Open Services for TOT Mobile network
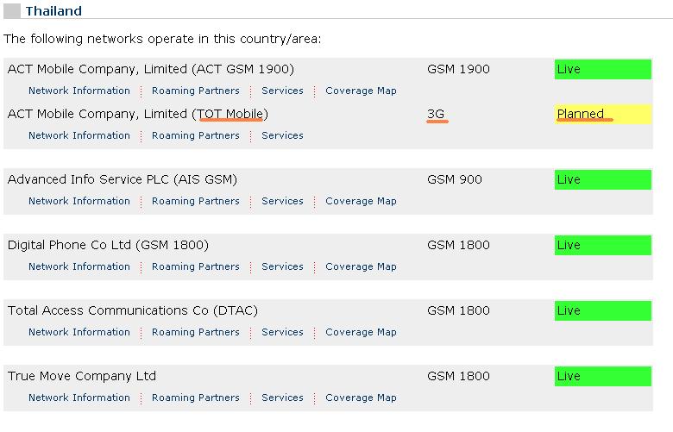 pyautogui.click(x=282, y=135)
